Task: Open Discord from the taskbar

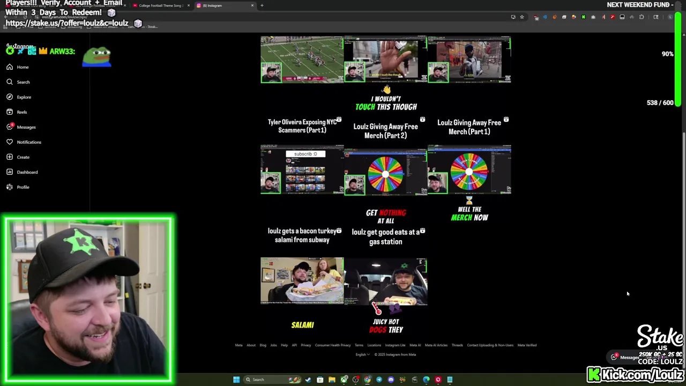Action: coord(391,380)
